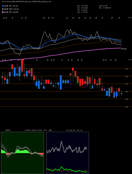
Task: Click the ADX values '(14 day) 16, +10, -14'
Action: (74, 130)
